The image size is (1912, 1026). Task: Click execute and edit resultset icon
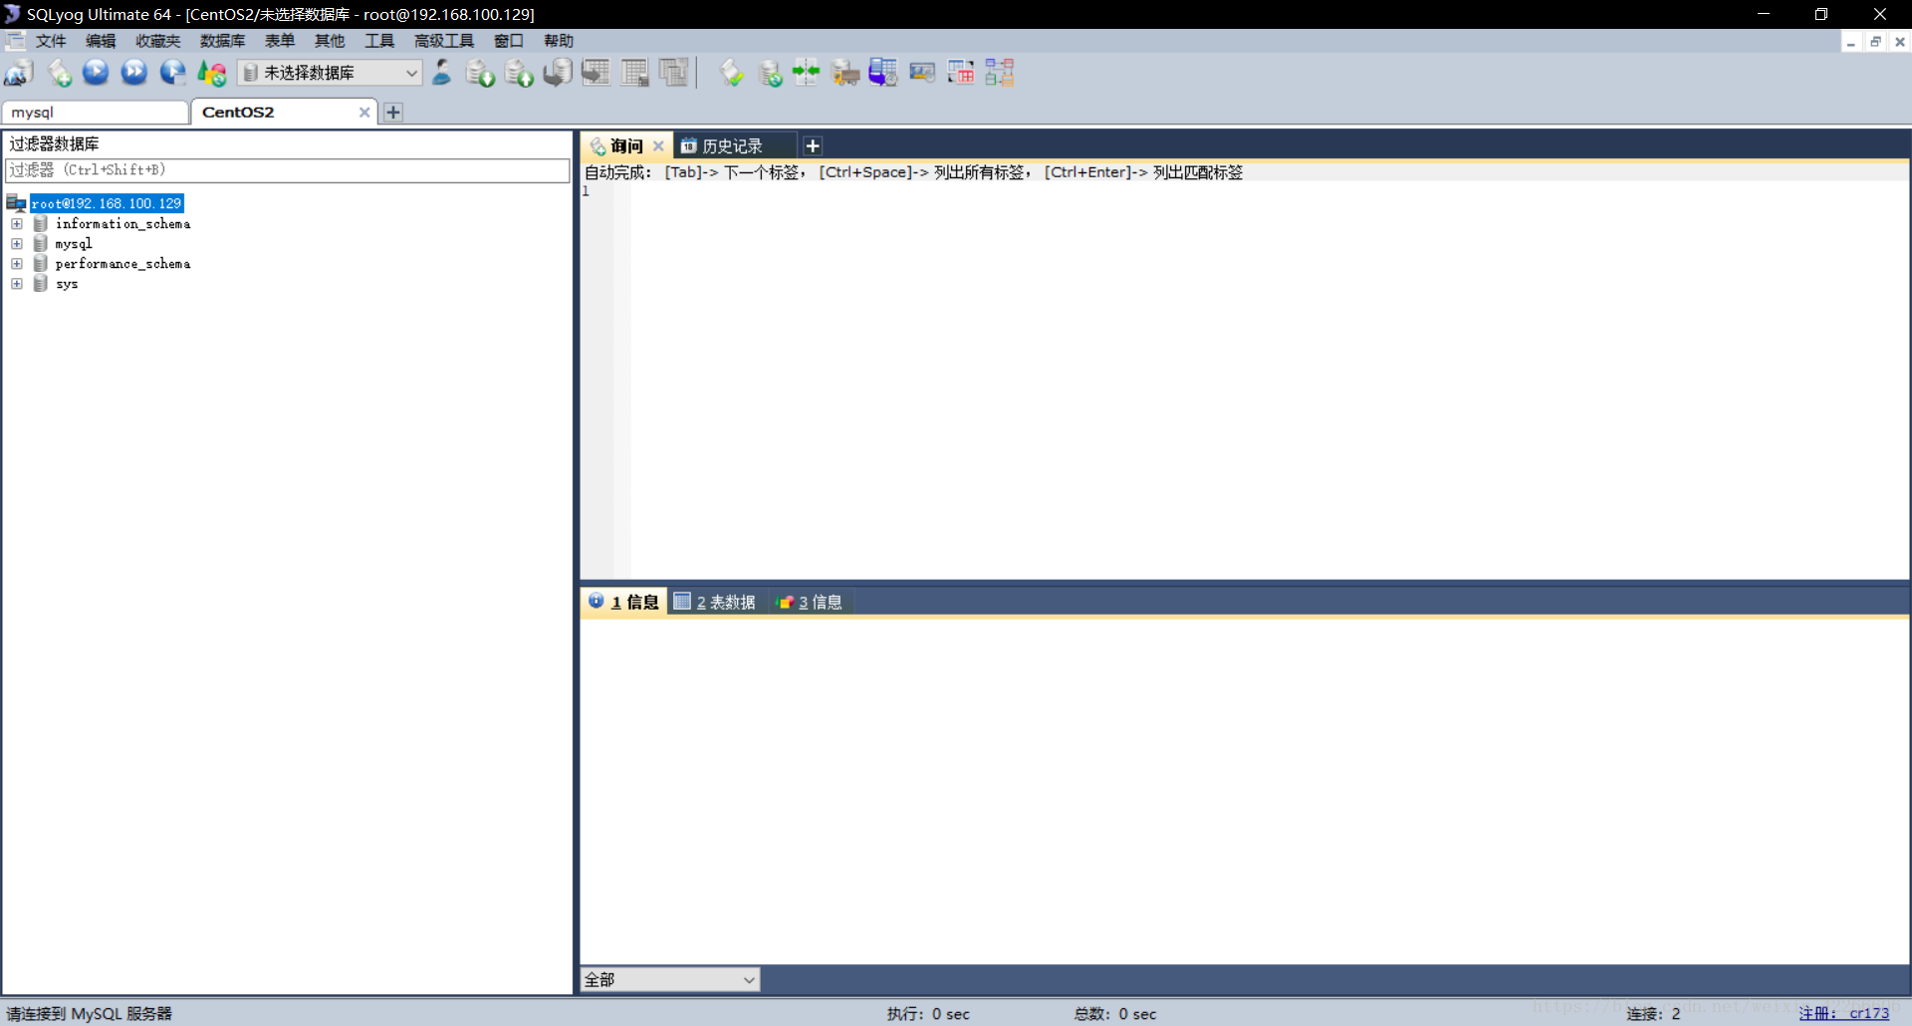pyautogui.click(x=173, y=73)
